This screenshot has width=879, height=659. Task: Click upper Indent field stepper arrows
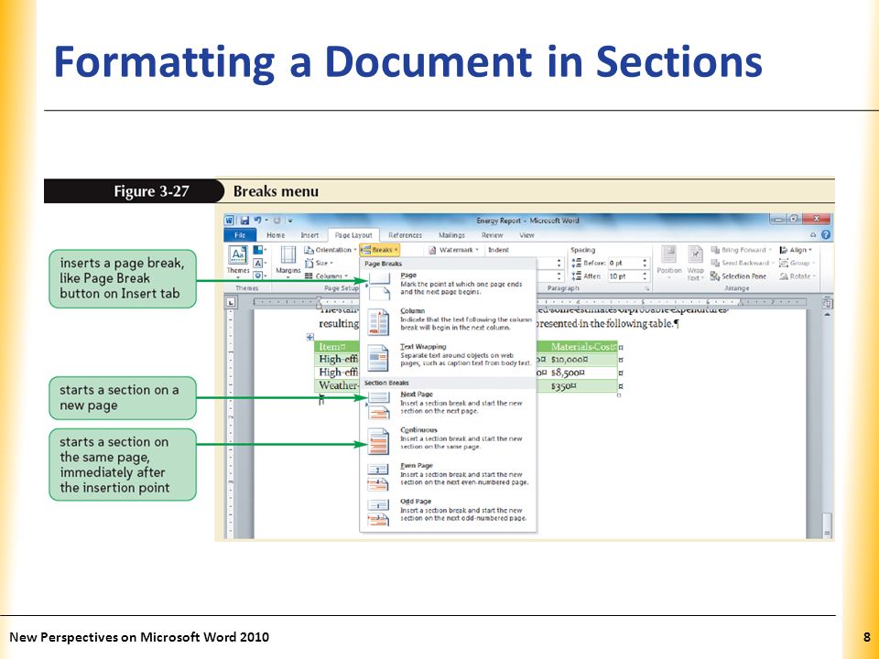click(559, 263)
